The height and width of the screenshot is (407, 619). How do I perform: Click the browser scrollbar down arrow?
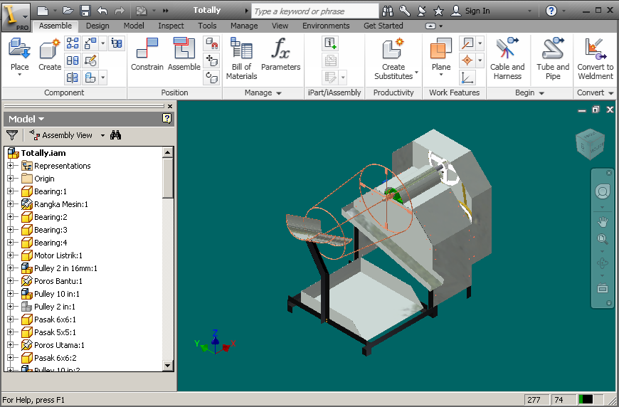168,365
